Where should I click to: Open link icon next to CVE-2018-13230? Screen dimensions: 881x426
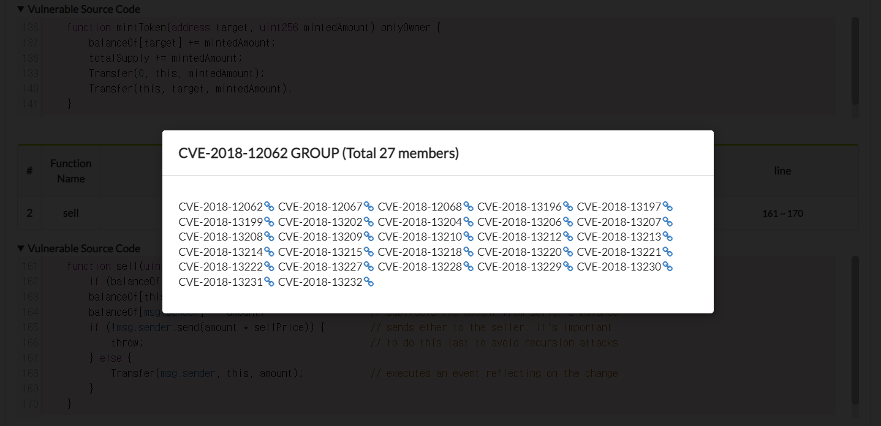[668, 267]
